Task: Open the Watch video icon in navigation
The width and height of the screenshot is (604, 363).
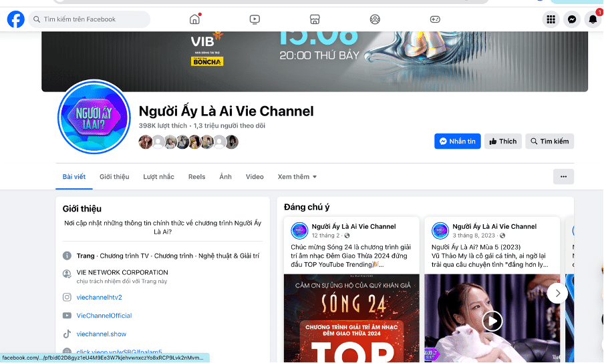Action: 255,19
